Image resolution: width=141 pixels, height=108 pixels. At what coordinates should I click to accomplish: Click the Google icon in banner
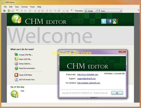point(115,21)
